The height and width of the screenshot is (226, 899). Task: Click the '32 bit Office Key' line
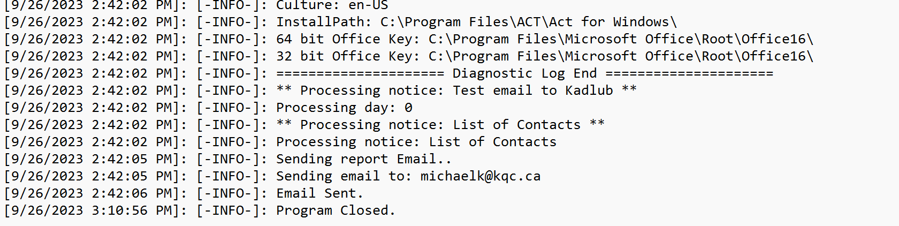409,56
